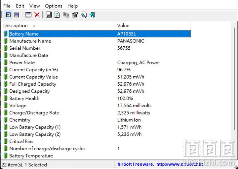Click the vertical scrollbar of the list
Screen dimensions: 238x169
click(x=234, y=79)
